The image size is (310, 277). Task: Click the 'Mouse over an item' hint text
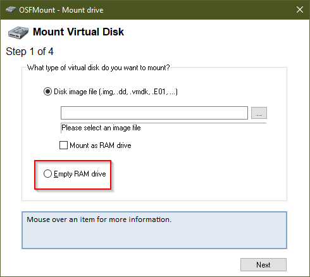99,219
